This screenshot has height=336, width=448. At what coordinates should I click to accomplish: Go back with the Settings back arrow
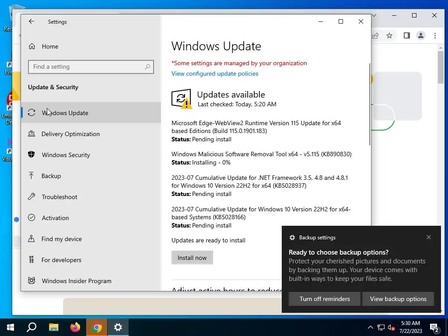(31, 21)
